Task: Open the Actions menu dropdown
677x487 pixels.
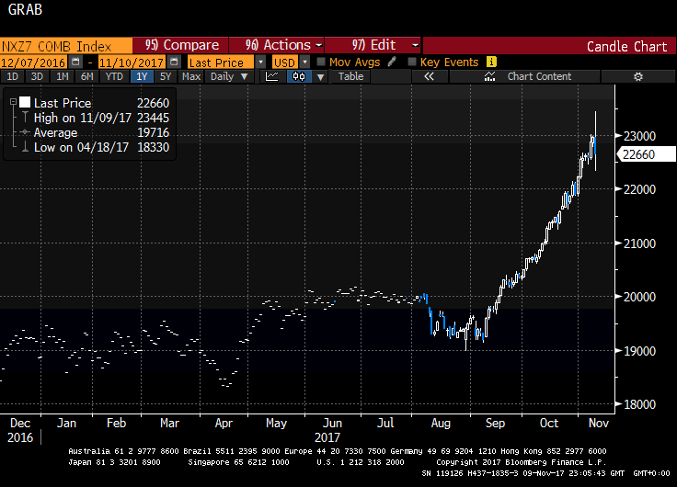Action: pyautogui.click(x=276, y=45)
